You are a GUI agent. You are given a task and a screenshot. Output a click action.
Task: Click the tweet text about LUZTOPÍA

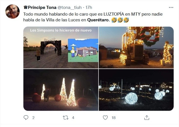click(x=93, y=17)
